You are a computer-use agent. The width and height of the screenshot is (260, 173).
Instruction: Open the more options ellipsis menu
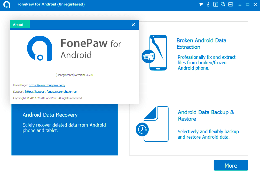[230, 4]
